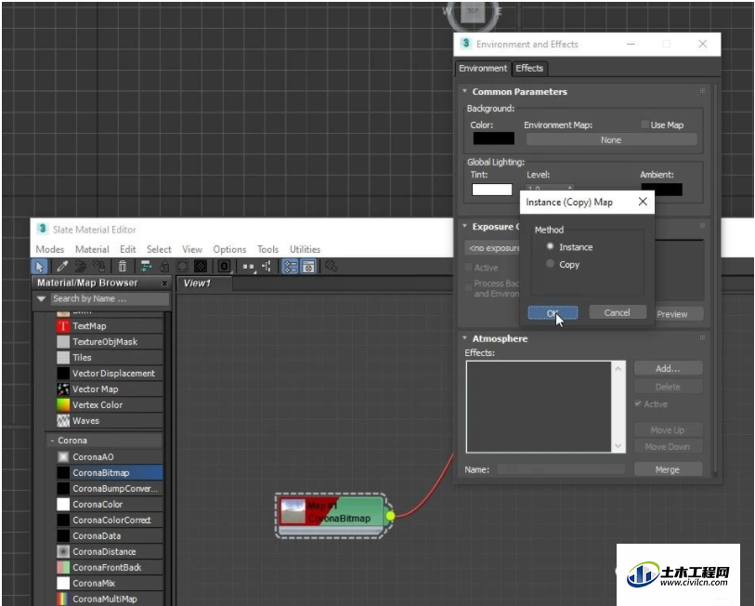Toggle Show Background in Preview icon
This screenshot has height=606, width=755.
[201, 266]
